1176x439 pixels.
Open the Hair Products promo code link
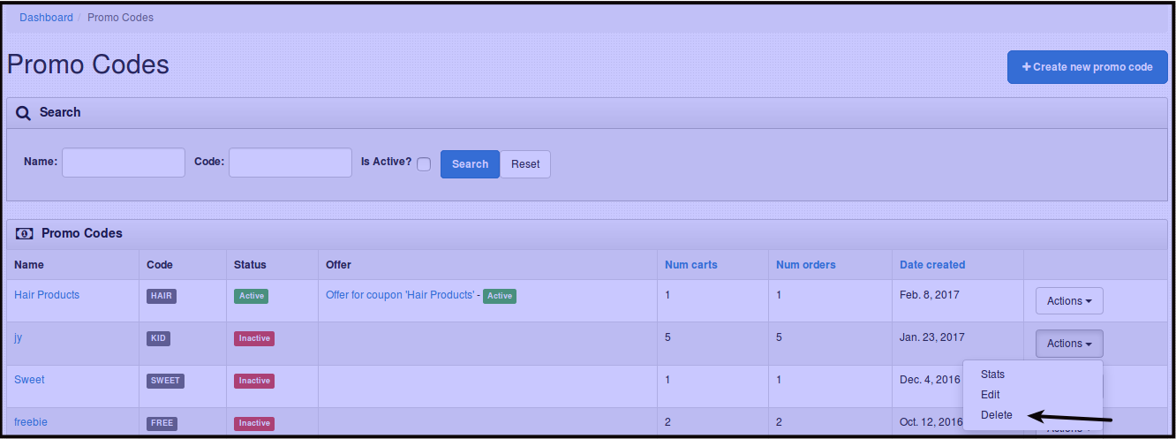coord(47,295)
